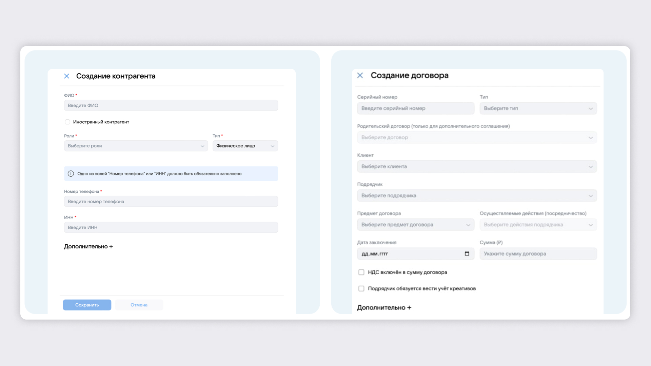Close the Создание контрагента form

[67, 76]
